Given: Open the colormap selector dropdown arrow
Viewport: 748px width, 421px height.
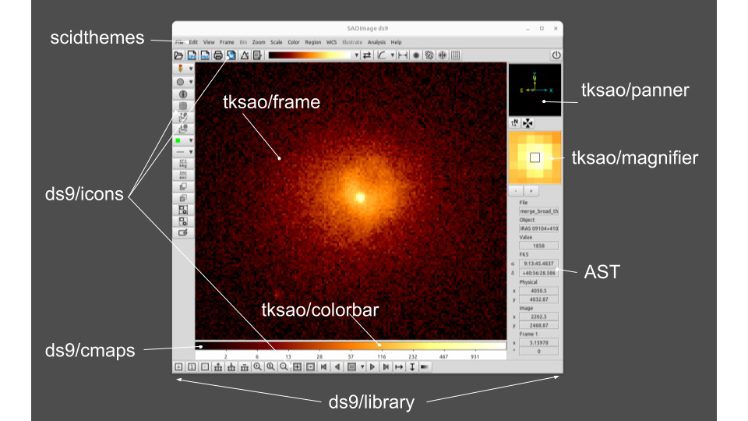Looking at the screenshot, I should pos(356,55).
